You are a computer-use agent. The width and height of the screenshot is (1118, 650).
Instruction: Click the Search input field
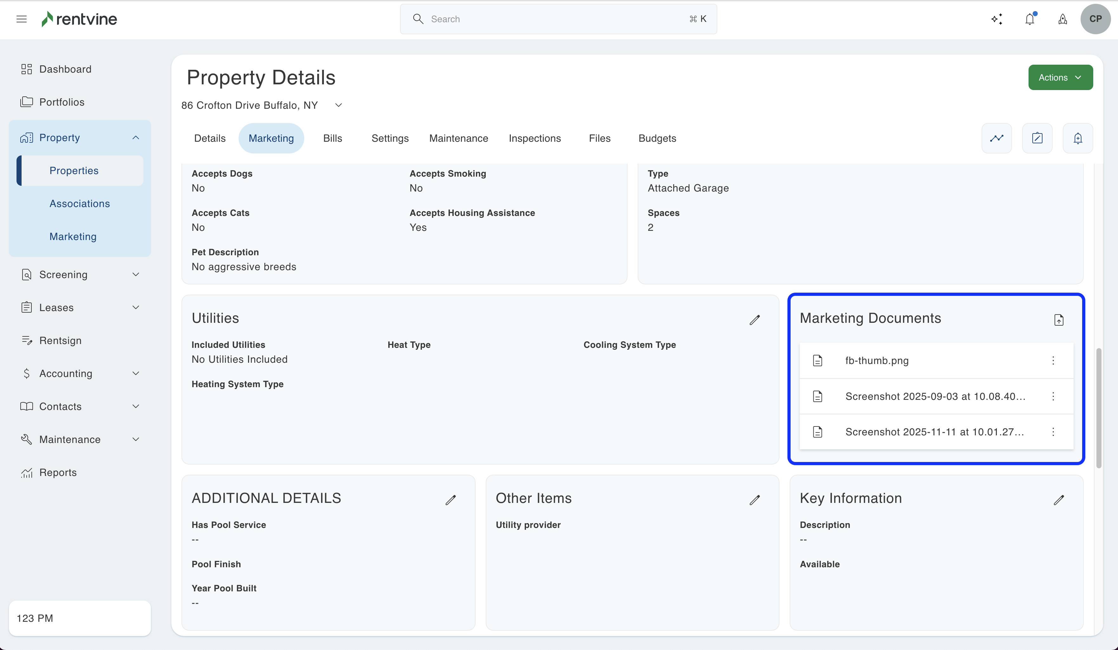click(x=558, y=19)
